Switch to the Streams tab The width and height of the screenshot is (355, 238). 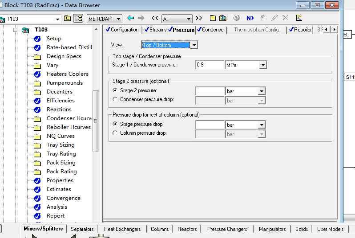pyautogui.click(x=156, y=30)
